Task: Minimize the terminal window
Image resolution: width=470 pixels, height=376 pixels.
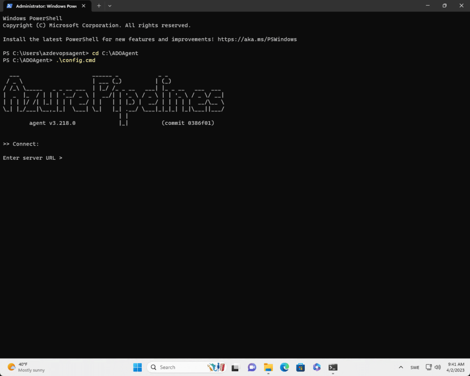Action: coord(428,6)
